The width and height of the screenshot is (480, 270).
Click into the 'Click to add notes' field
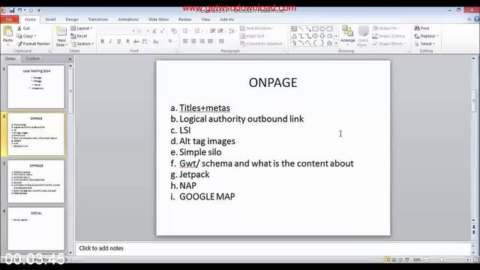pos(272,248)
